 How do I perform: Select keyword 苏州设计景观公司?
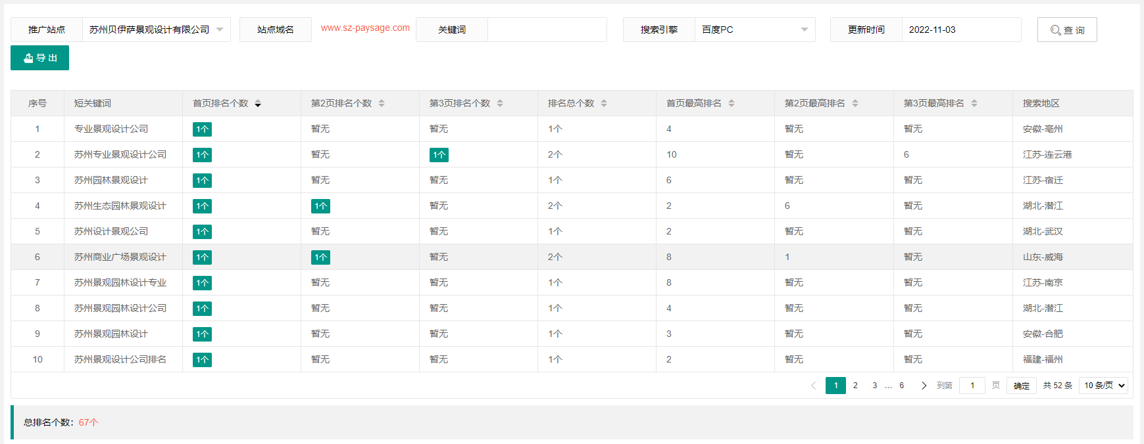pos(111,231)
